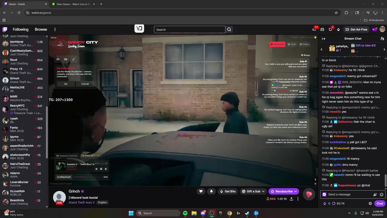Image resolution: width=387 pixels, height=218 pixels.
Task: Open Discord from the taskbar
Action: [203, 213]
